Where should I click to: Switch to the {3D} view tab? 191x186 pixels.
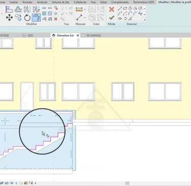coord(28,36)
